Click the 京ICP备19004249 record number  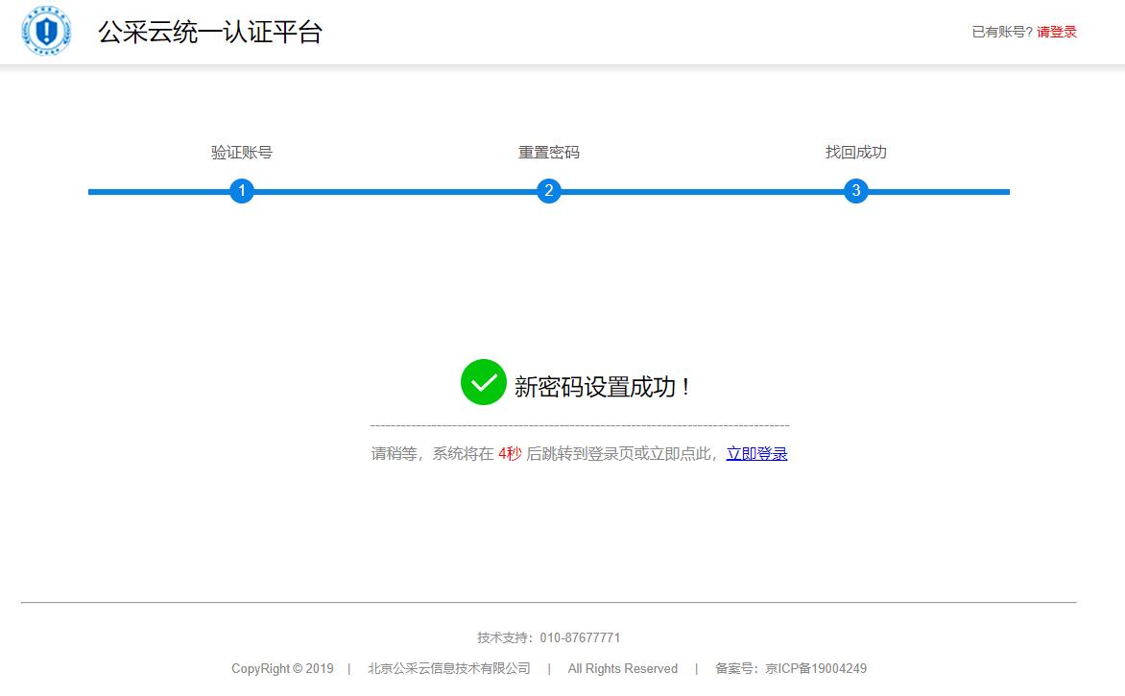click(815, 669)
